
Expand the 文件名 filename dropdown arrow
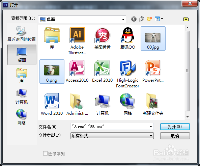tap(151, 127)
